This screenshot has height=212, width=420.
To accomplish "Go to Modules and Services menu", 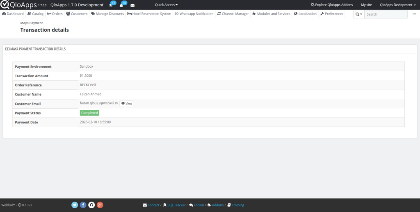I will pos(271,14).
